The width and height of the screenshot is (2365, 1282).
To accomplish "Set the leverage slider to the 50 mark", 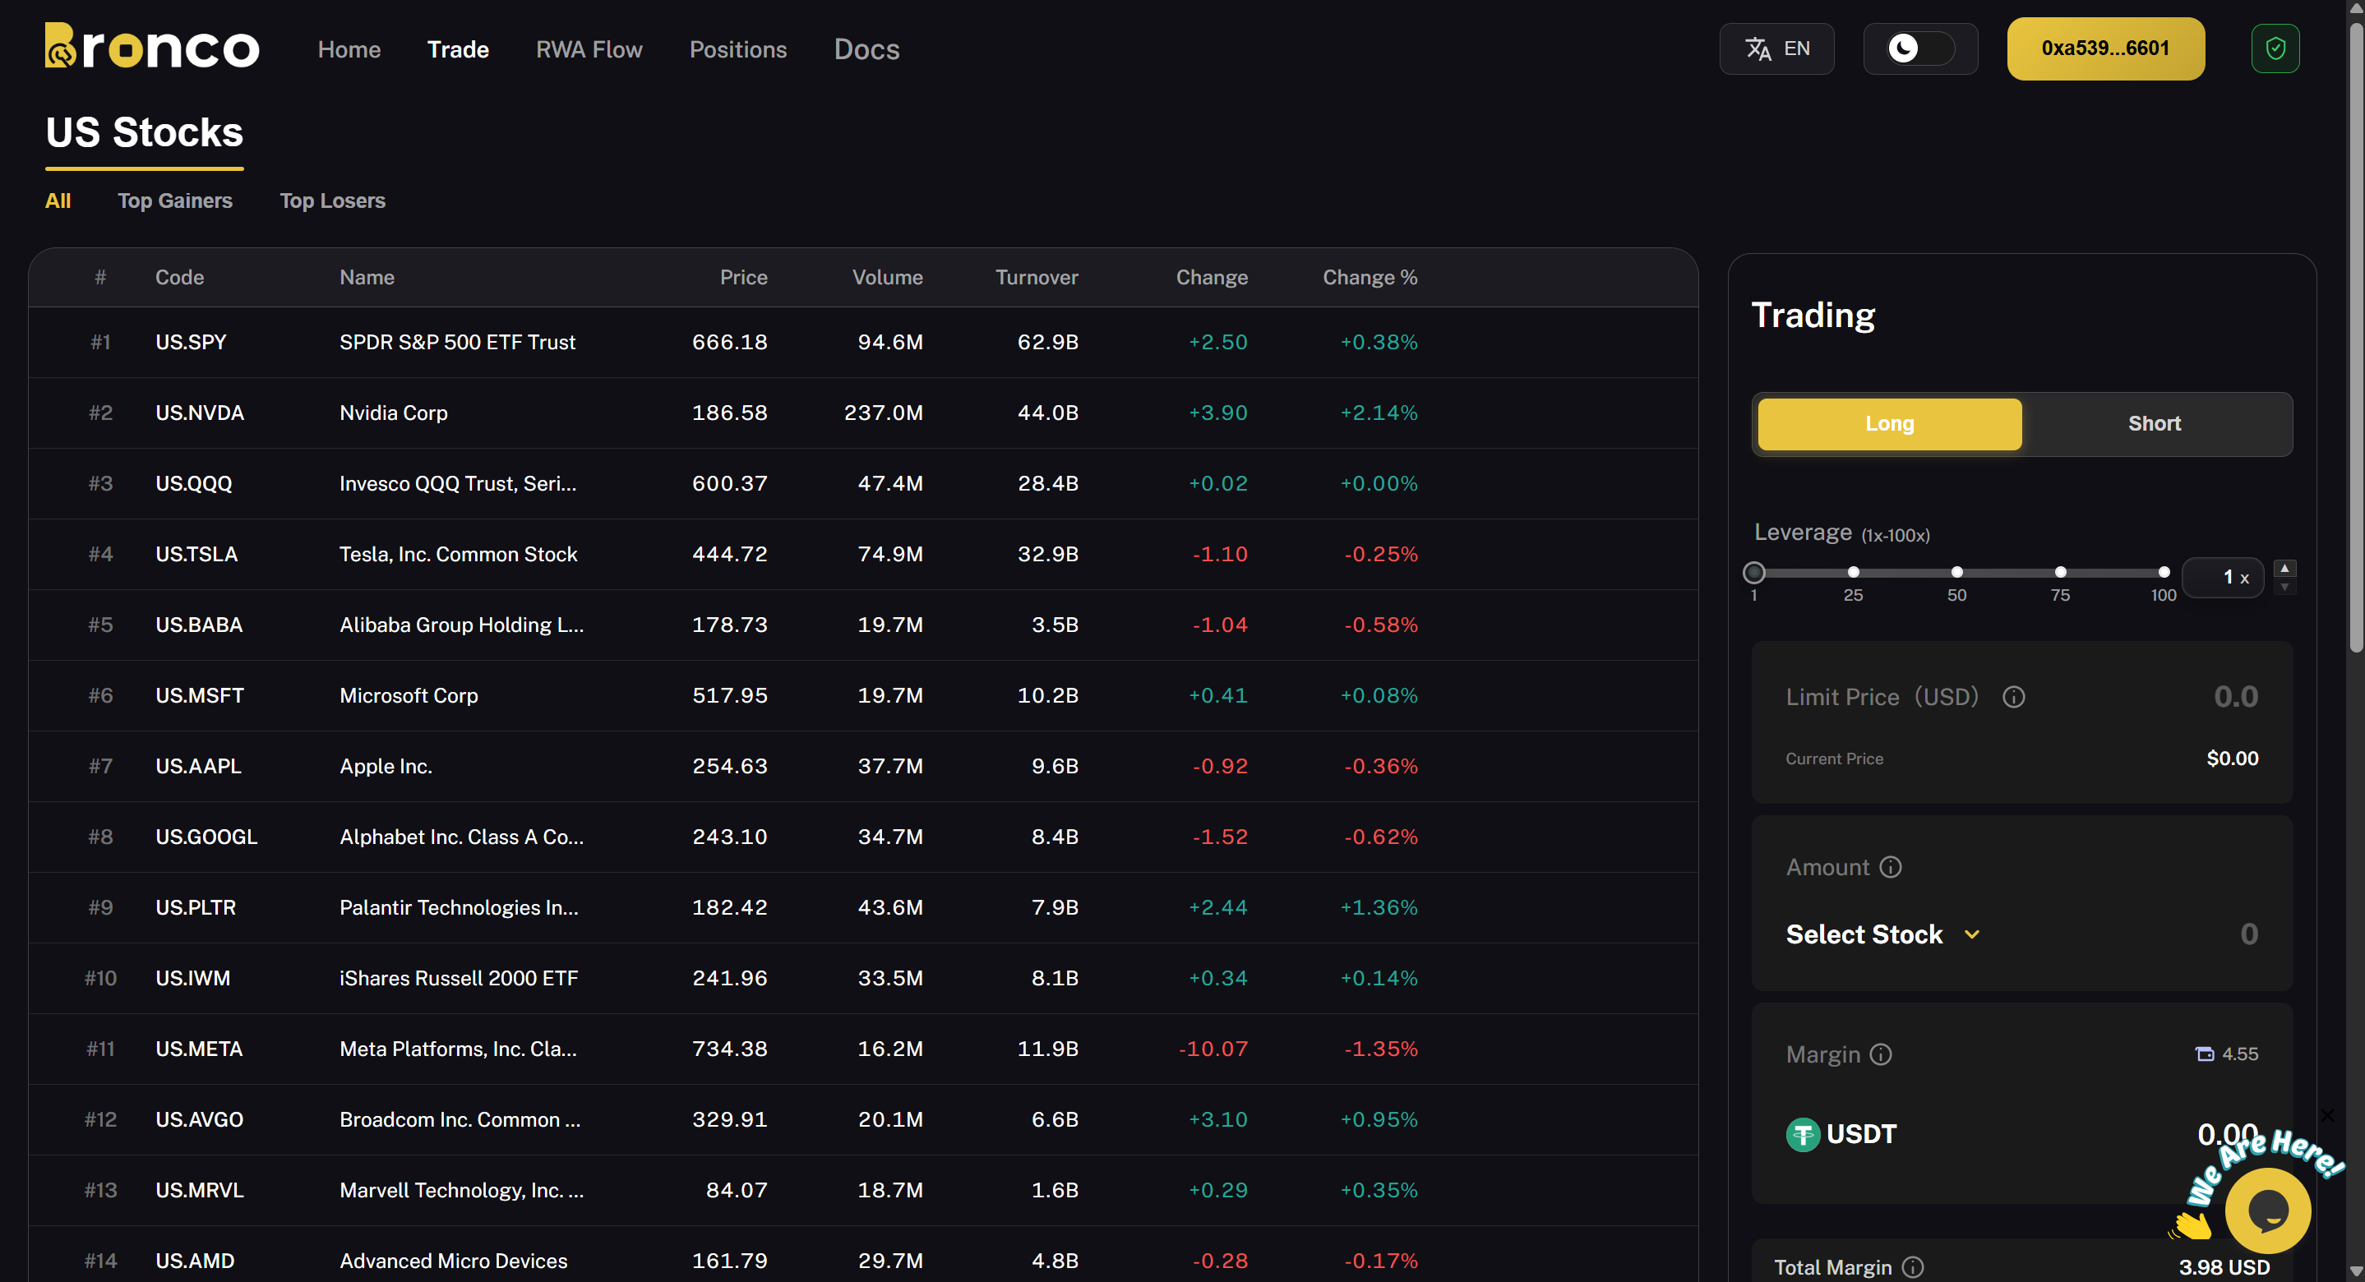I will (1956, 573).
